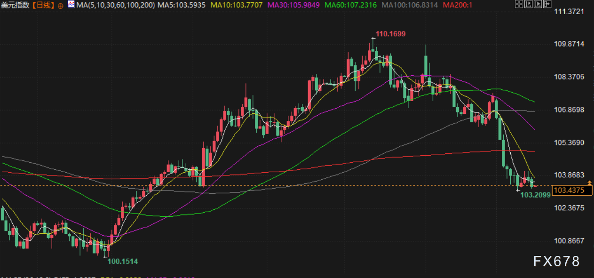
Task: Click the crosshair cursor icon in top toolbar
Action: click(x=519, y=4)
